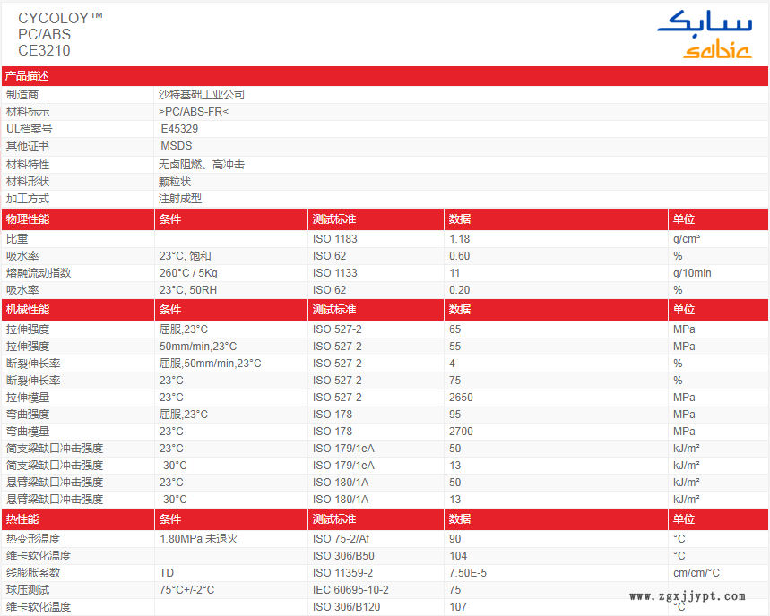
Task: Click UL file number E45329
Action: pyautogui.click(x=180, y=129)
